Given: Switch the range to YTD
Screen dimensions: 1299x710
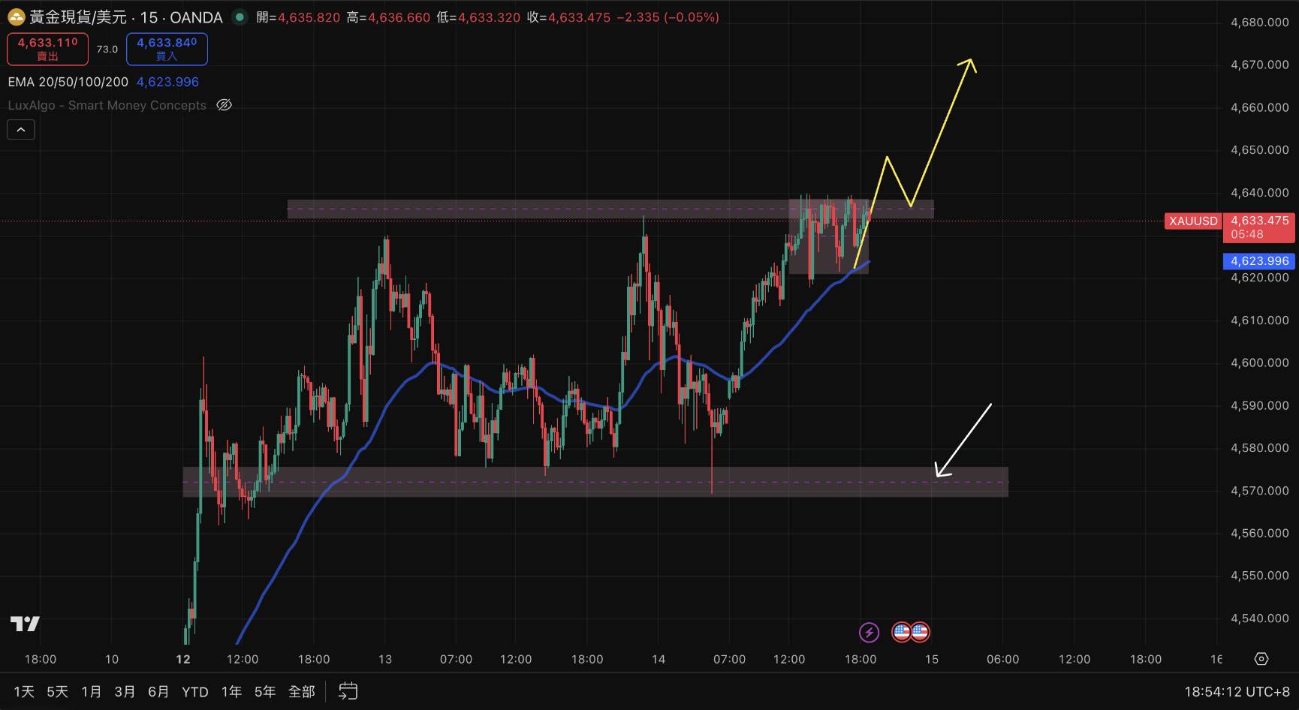Looking at the screenshot, I should (x=194, y=691).
